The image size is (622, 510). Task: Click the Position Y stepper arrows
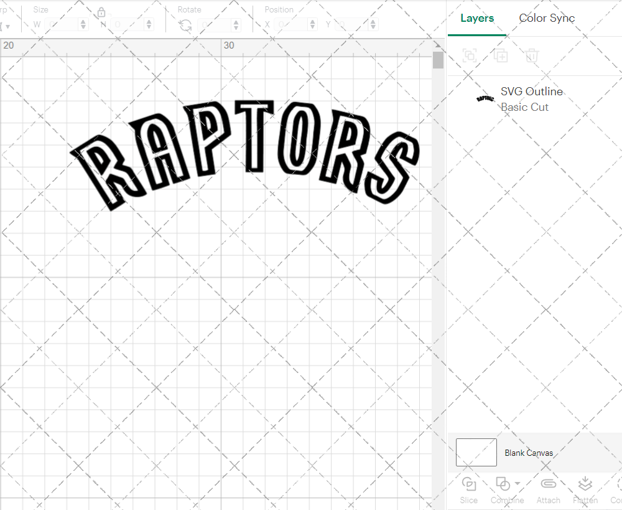coord(373,25)
